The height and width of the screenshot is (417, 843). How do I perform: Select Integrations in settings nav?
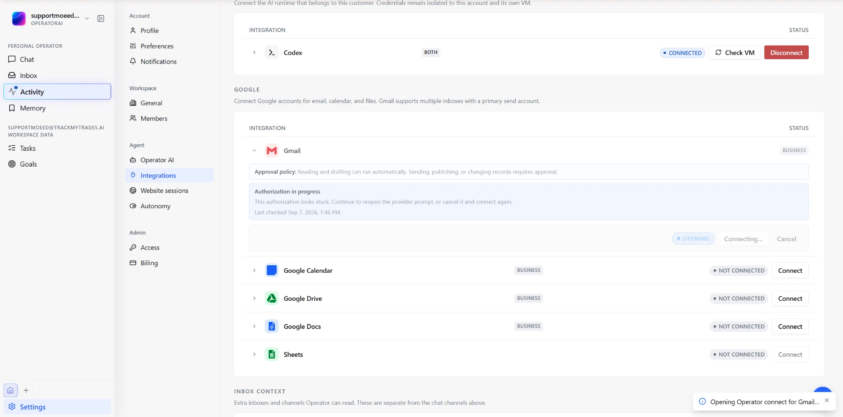(169, 175)
